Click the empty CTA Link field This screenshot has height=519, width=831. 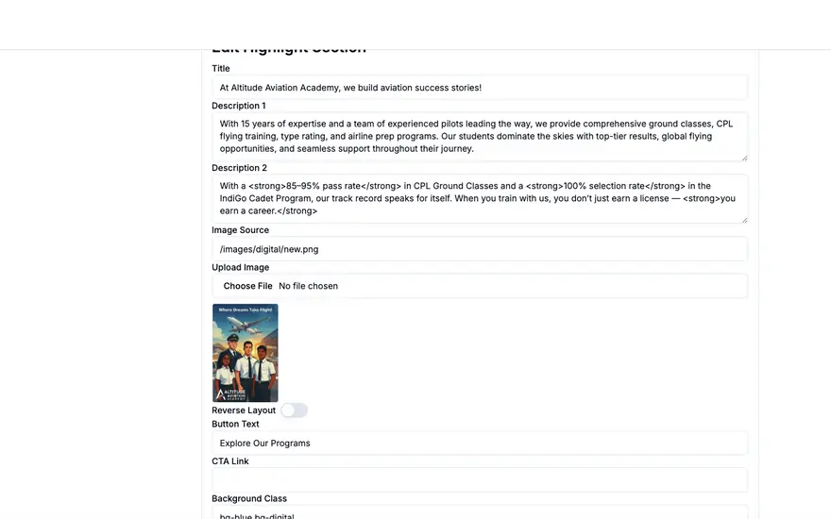[480, 480]
